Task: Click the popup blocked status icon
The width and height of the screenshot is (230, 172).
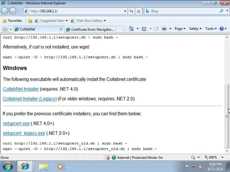Action: pos(107,157)
